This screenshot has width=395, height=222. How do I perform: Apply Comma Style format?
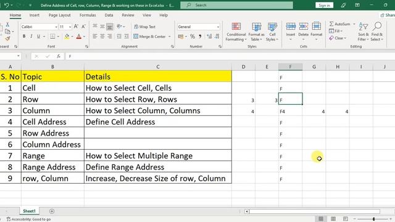[x=200, y=36]
